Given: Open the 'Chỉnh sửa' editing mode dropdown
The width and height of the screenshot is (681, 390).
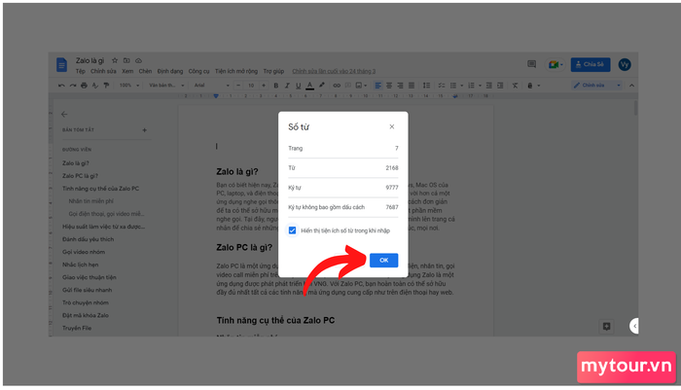Looking at the screenshot, I should tap(596, 86).
